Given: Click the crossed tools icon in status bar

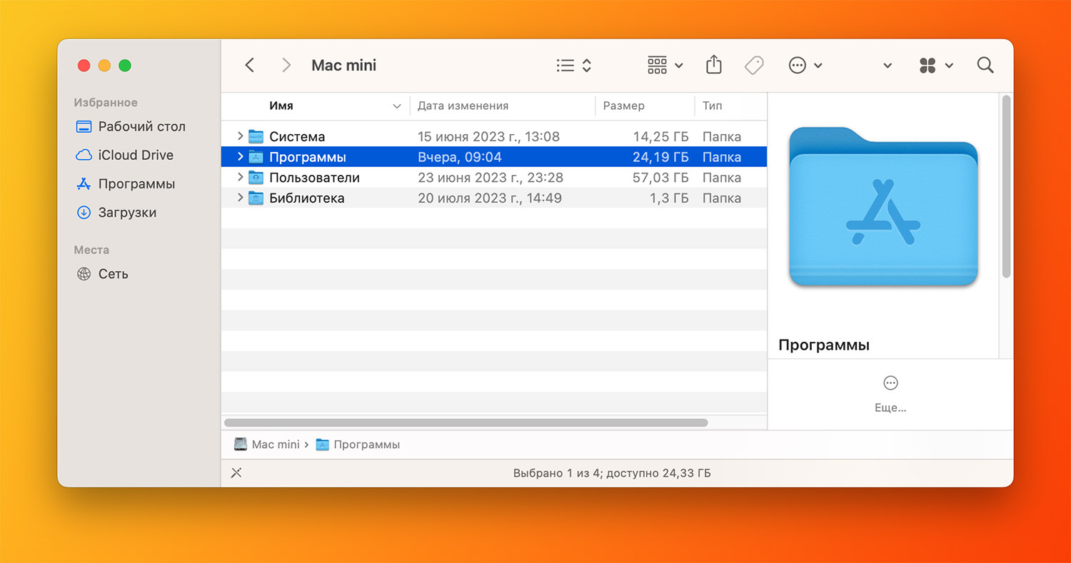Looking at the screenshot, I should tap(236, 472).
